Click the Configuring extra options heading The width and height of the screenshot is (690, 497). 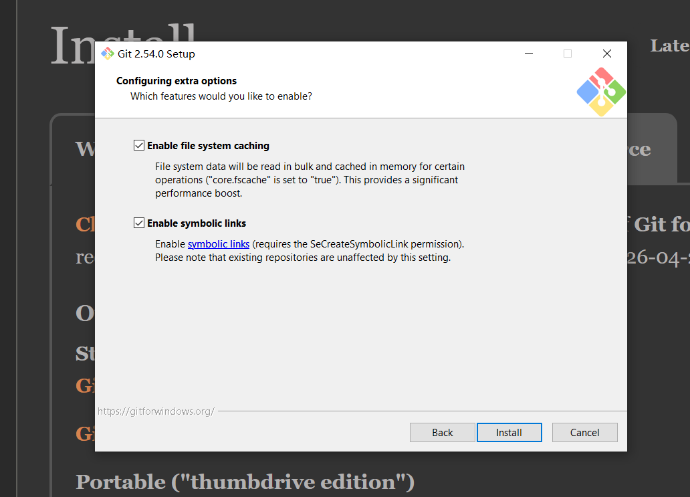177,81
